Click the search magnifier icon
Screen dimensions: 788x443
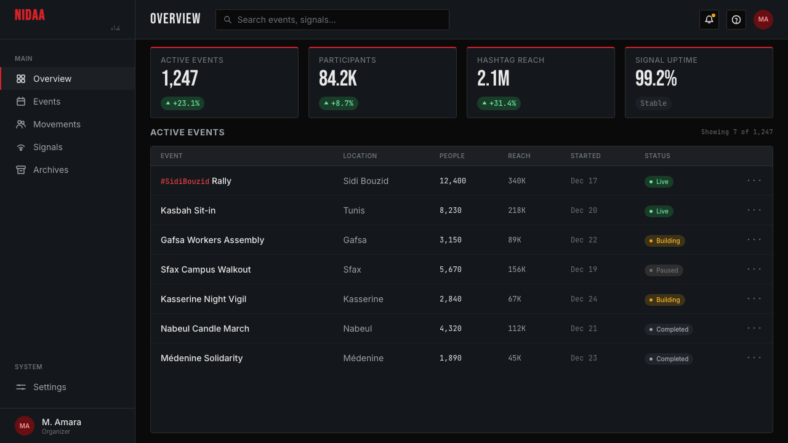pyautogui.click(x=228, y=20)
